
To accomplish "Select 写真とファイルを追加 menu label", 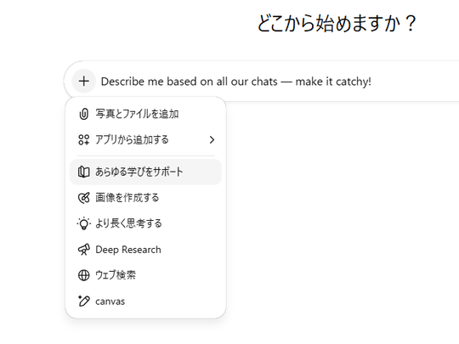I will click(x=137, y=114).
